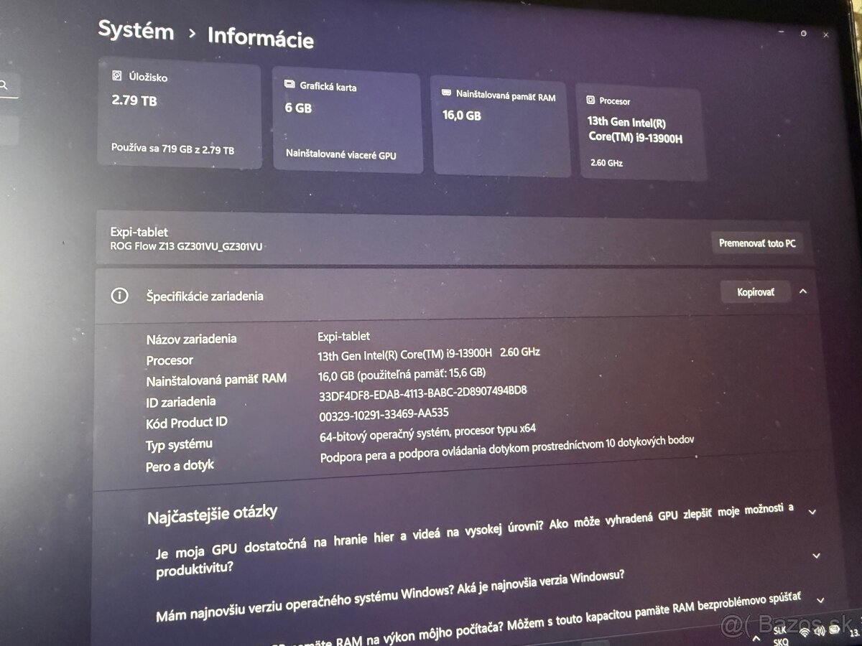Click the memory icon on the Nainštalovaná pamäť RAM card
This screenshot has height=646, width=862.
tap(446, 93)
